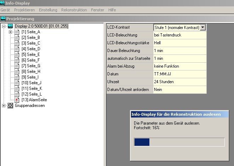
Task: Click the Seite_A page icon
Action: pyautogui.click(x=17, y=32)
